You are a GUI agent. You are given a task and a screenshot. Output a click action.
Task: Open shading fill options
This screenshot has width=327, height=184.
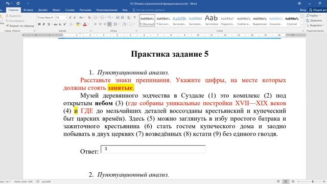tap(125, 25)
